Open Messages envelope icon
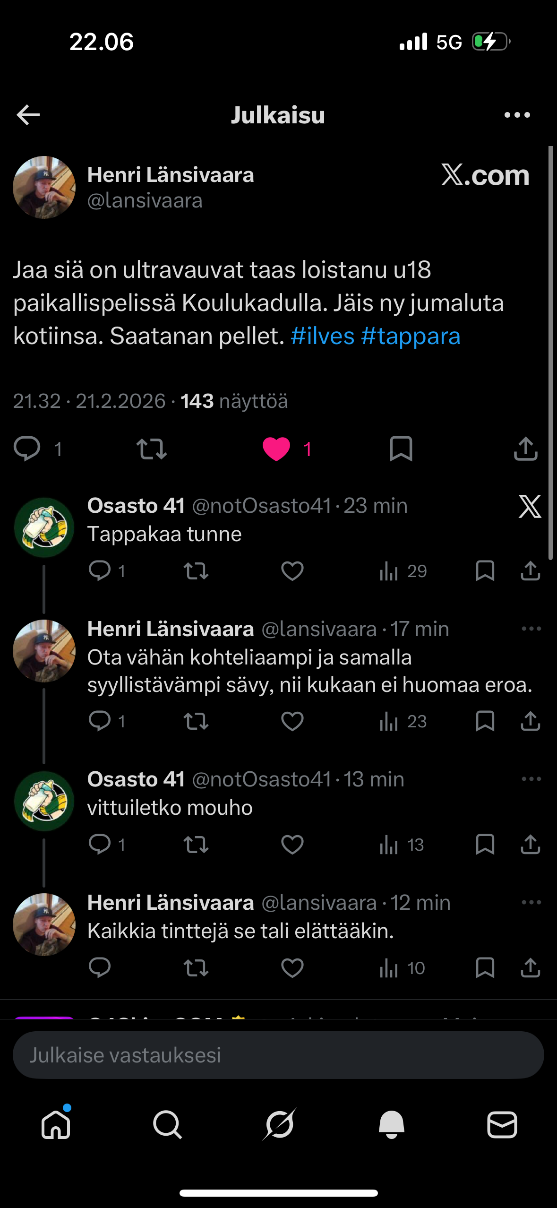This screenshot has height=1208, width=557. 502,1124
